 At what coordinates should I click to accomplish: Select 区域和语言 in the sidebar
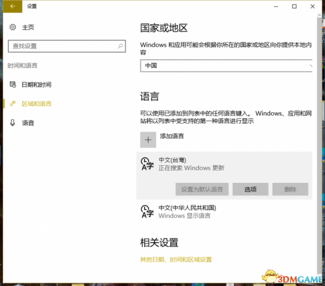[37, 104]
